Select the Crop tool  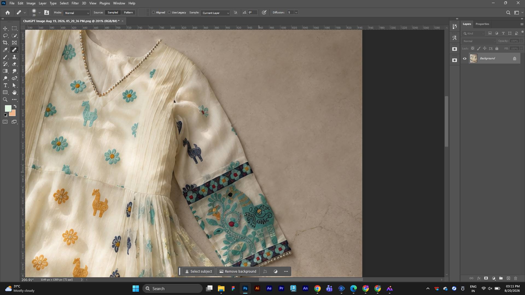tap(5, 43)
